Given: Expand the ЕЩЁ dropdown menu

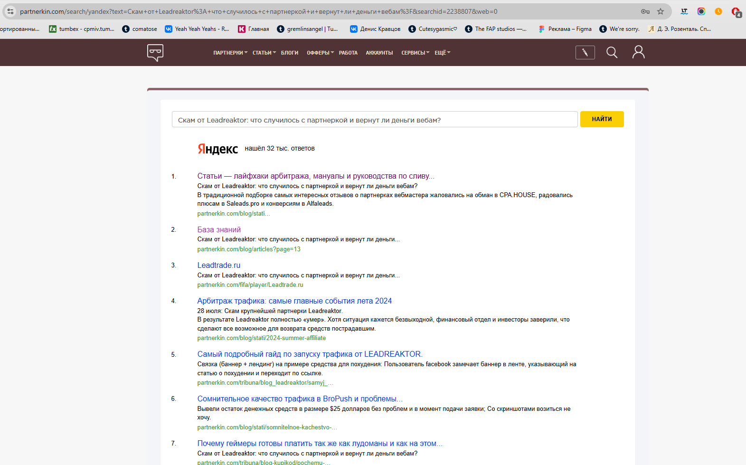Looking at the screenshot, I should (x=443, y=53).
